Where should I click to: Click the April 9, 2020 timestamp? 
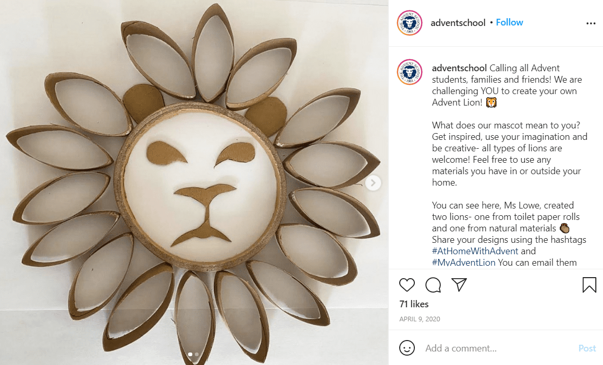point(420,319)
